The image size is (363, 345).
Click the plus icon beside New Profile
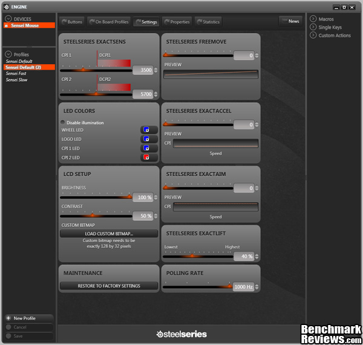click(x=8, y=318)
